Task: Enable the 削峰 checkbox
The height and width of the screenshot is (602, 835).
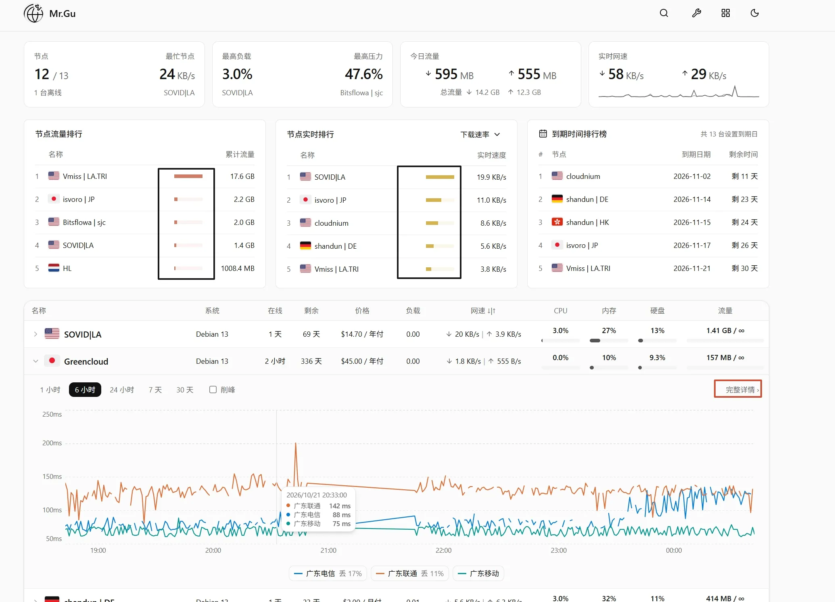Action: (213, 390)
